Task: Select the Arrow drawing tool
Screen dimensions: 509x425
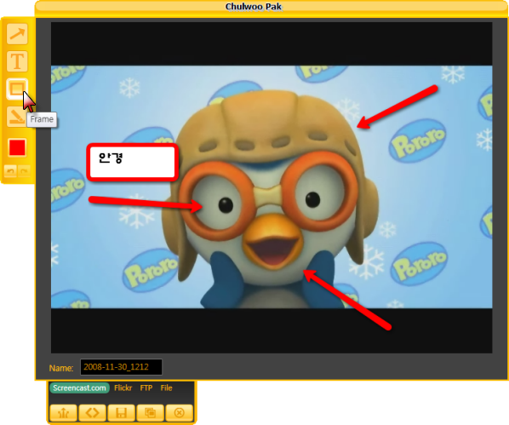Action: 17,34
